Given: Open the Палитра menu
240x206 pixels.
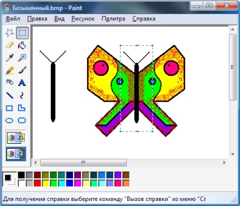Looking at the screenshot, I should [113, 19].
